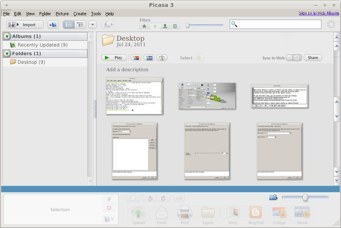Click the scroll down arrow in sidebar

coord(91,181)
